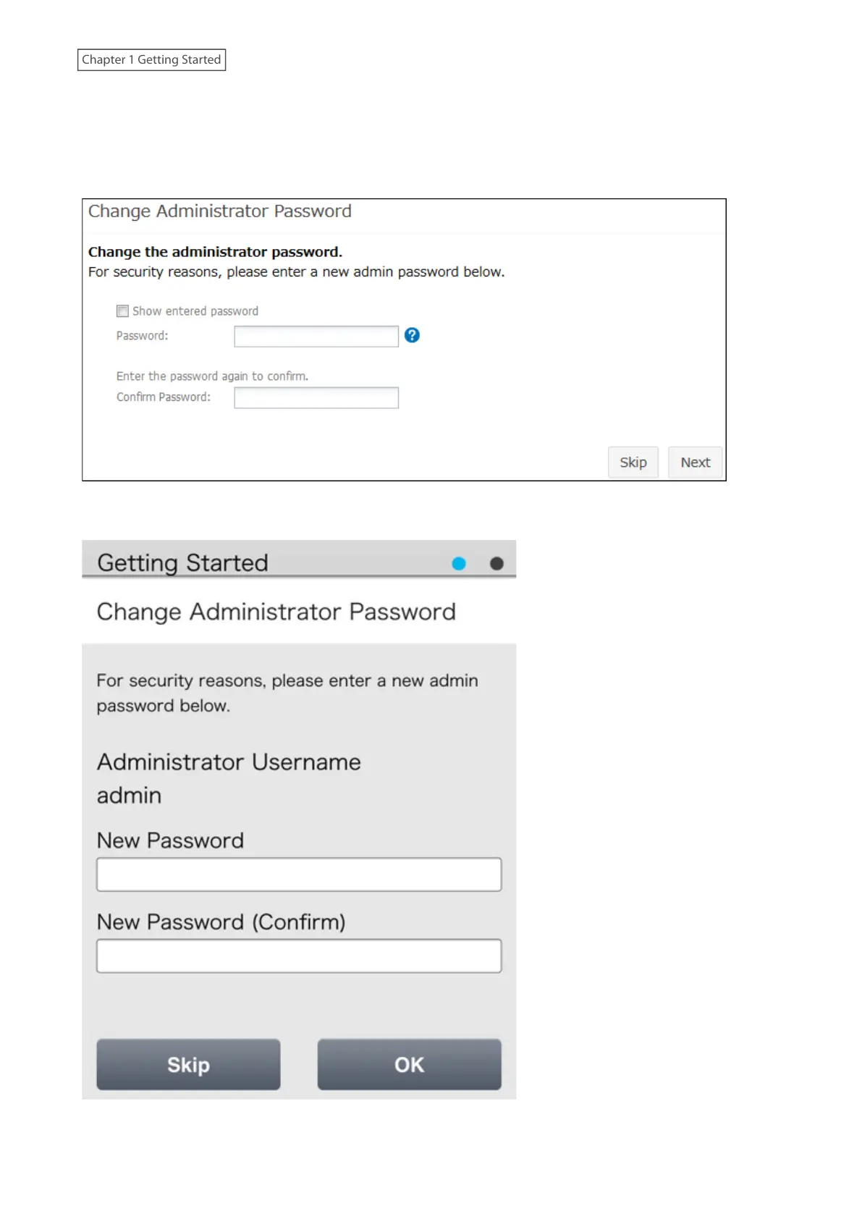Viewport: 862px width, 1219px height.
Task: Click the 'Administrator Username' label
Action: pyautogui.click(x=229, y=762)
